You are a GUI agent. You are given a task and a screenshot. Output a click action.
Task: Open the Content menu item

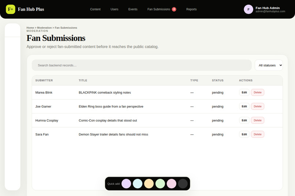coord(95,9)
